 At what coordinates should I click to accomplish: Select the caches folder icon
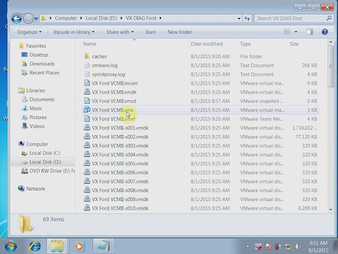87,57
